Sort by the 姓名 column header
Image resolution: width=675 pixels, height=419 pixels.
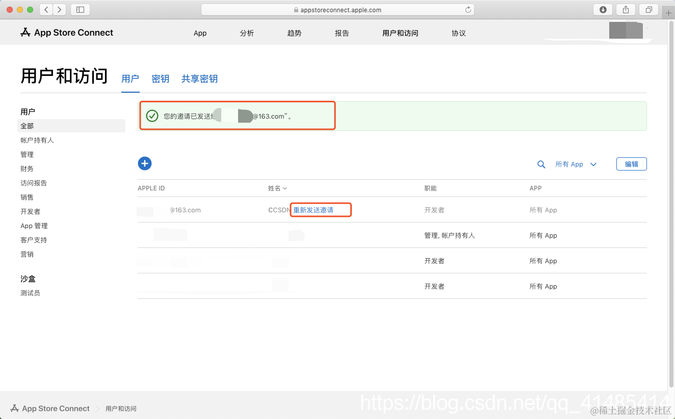277,188
